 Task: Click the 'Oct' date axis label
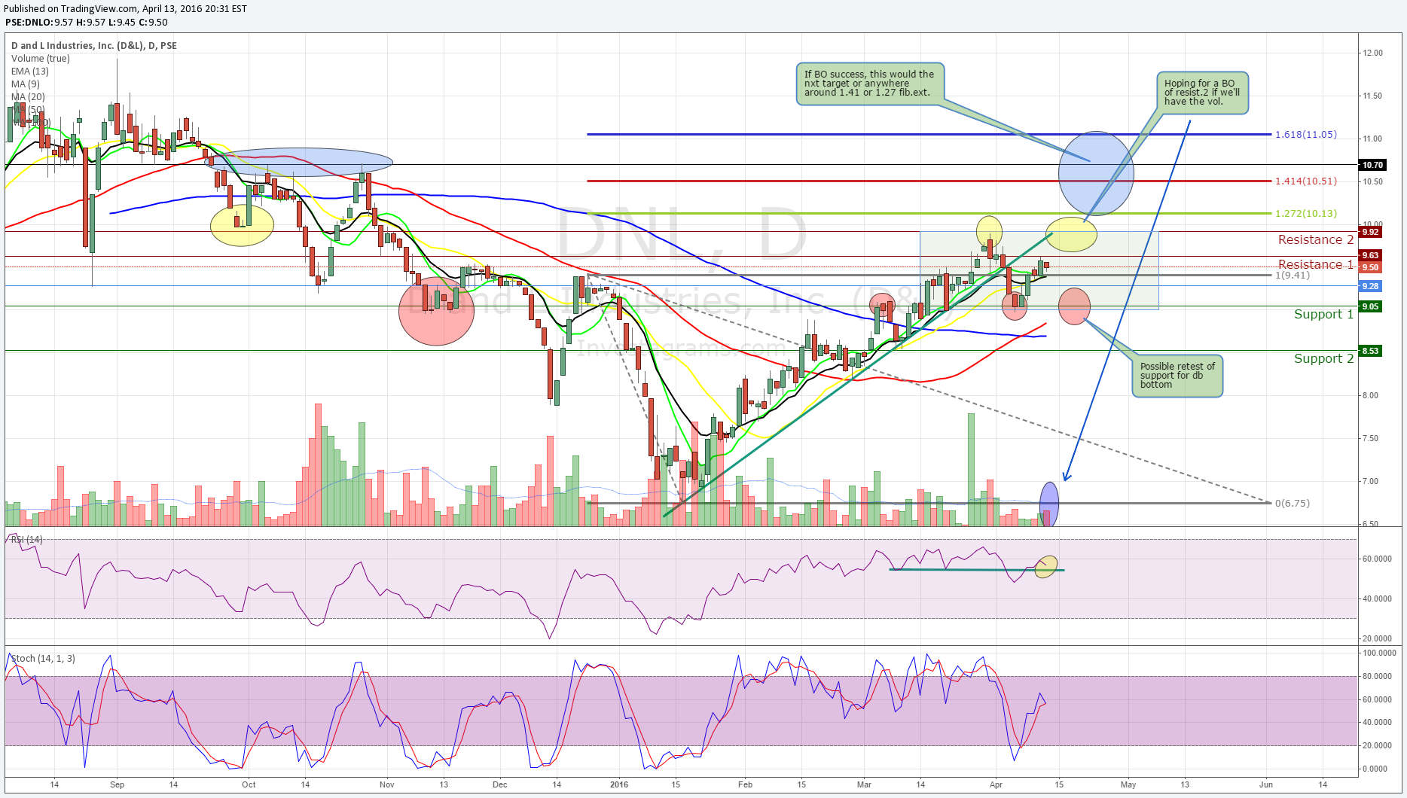pos(249,784)
